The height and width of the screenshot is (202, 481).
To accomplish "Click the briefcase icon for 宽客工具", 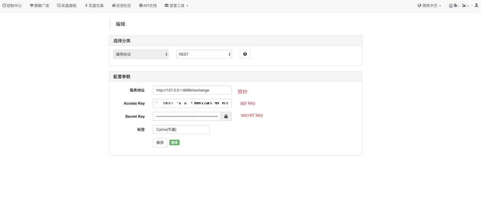I will click(x=166, y=6).
